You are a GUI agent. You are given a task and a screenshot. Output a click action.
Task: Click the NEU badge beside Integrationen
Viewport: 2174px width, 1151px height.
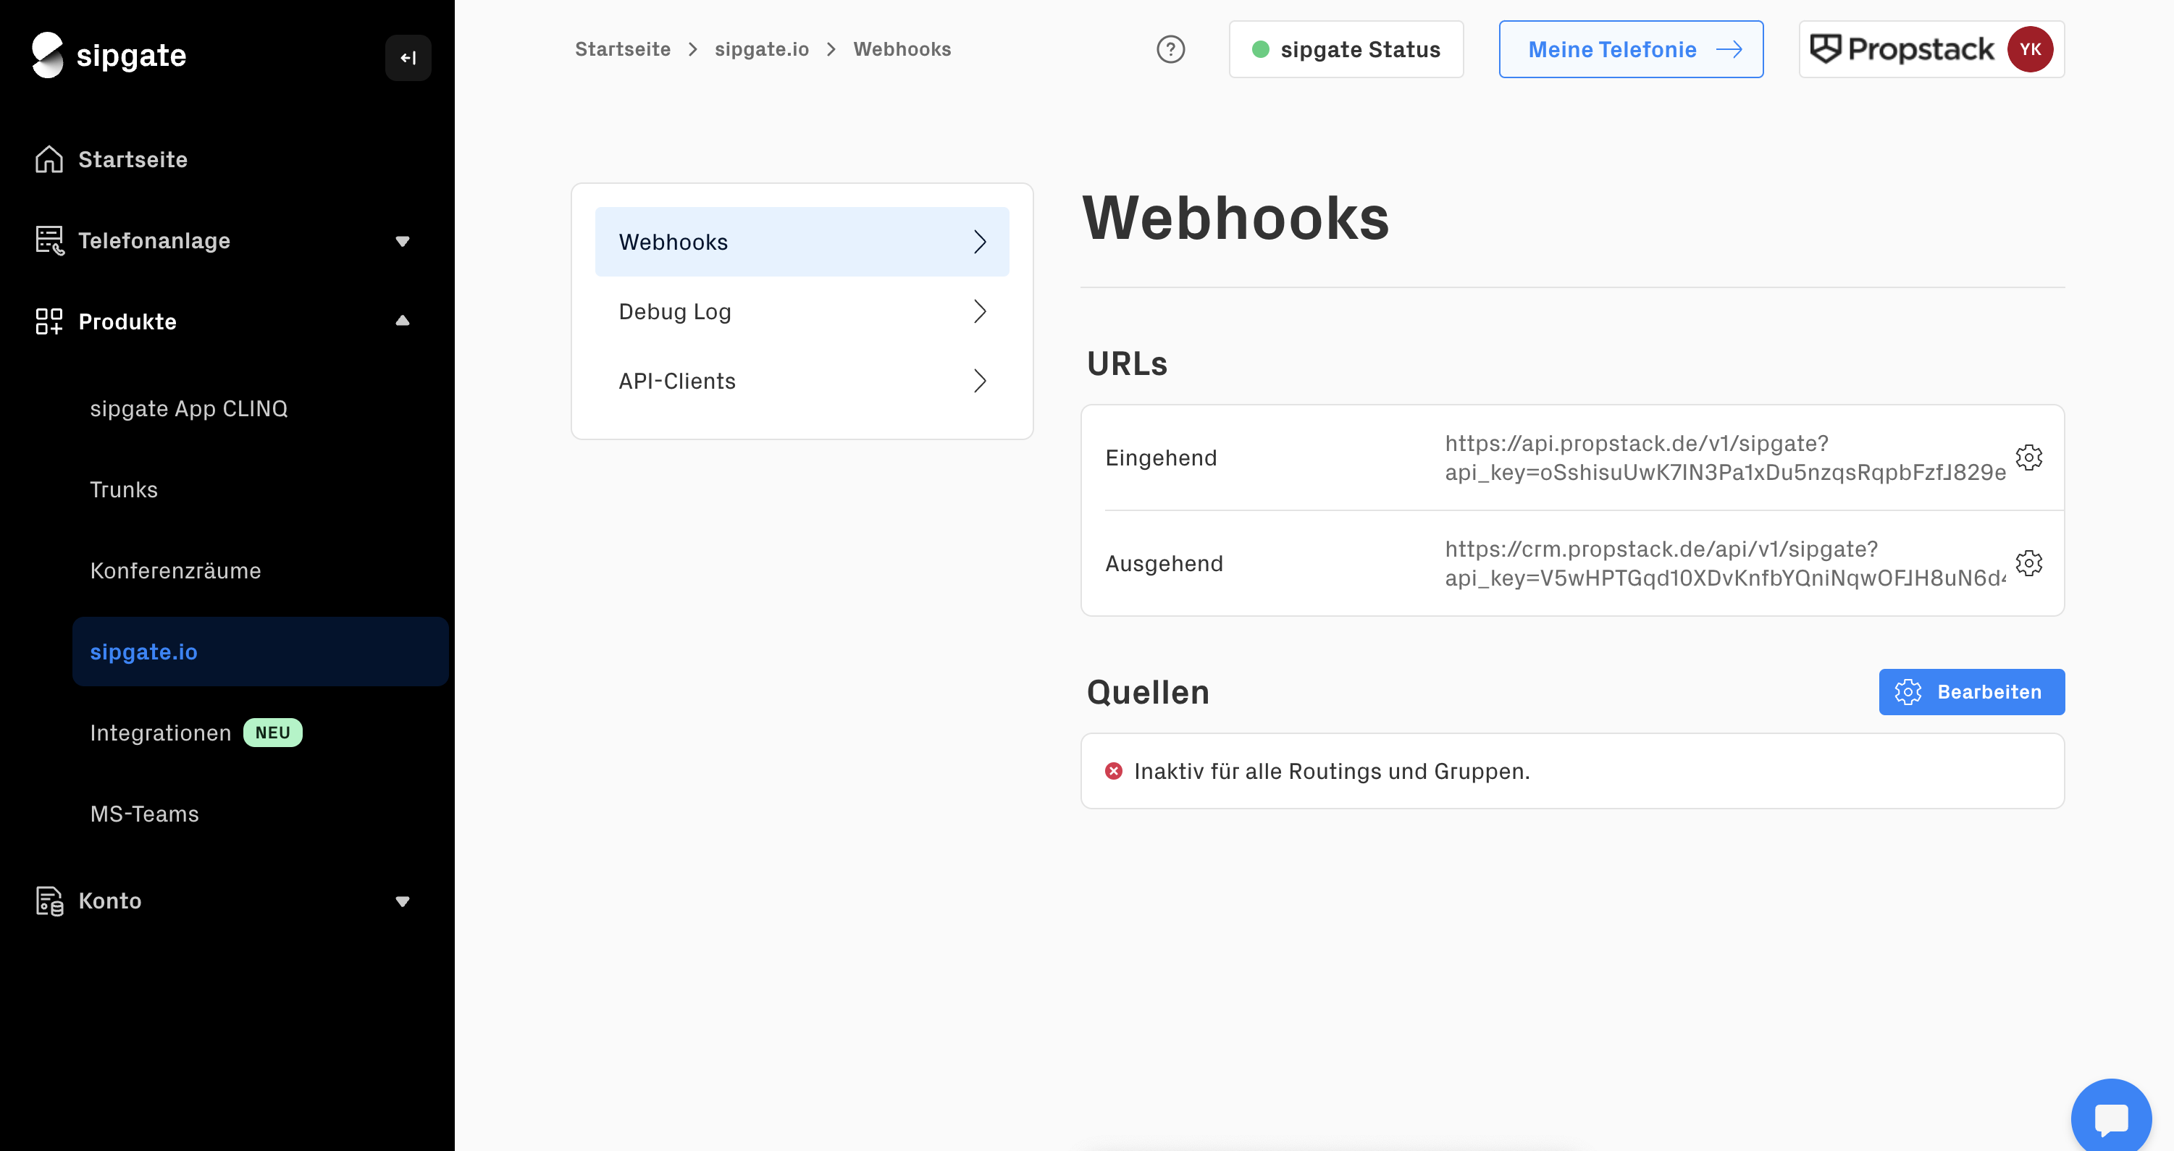(272, 733)
